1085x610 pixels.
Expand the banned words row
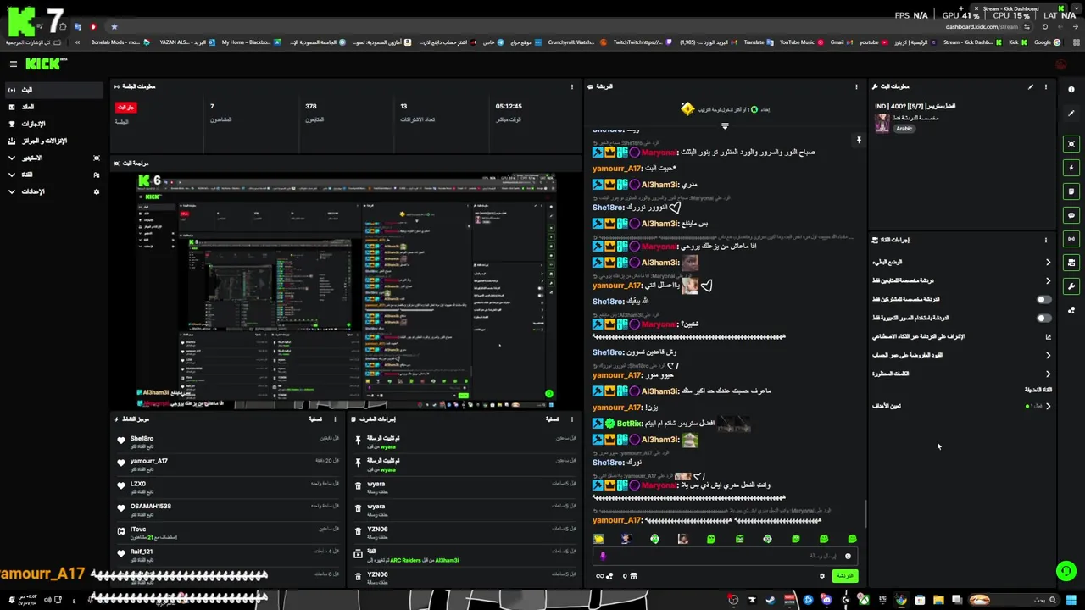[961, 374]
